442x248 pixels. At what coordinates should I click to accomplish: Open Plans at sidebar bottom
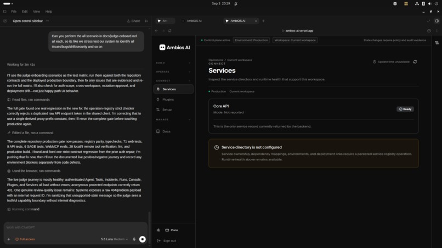(x=172, y=230)
